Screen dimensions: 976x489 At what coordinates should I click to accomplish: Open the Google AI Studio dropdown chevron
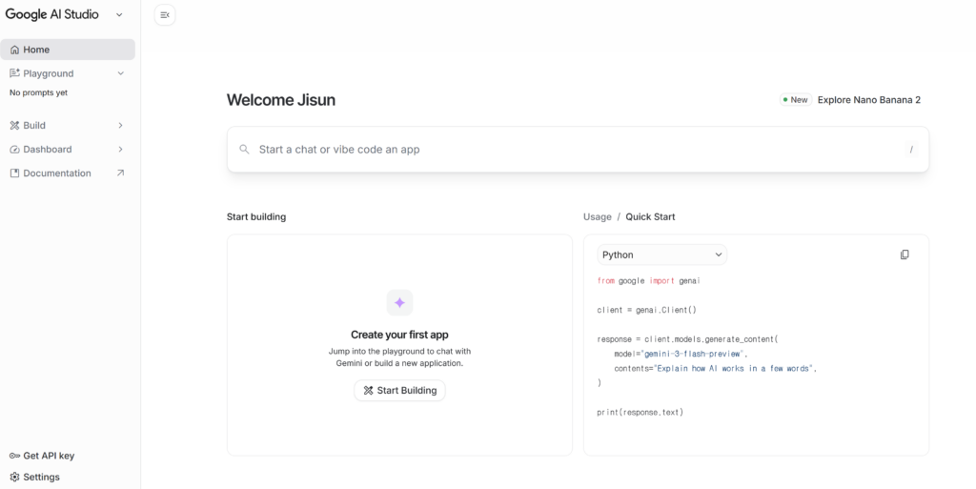click(119, 15)
